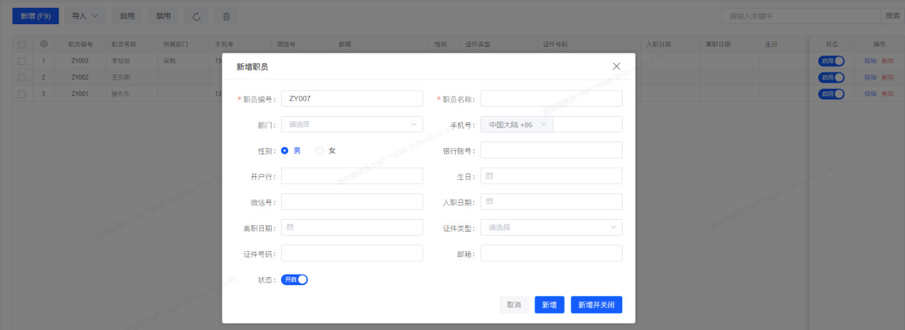905x330 pixels.
Task: Click the trash delete icon in the toolbar
Action: click(x=226, y=16)
